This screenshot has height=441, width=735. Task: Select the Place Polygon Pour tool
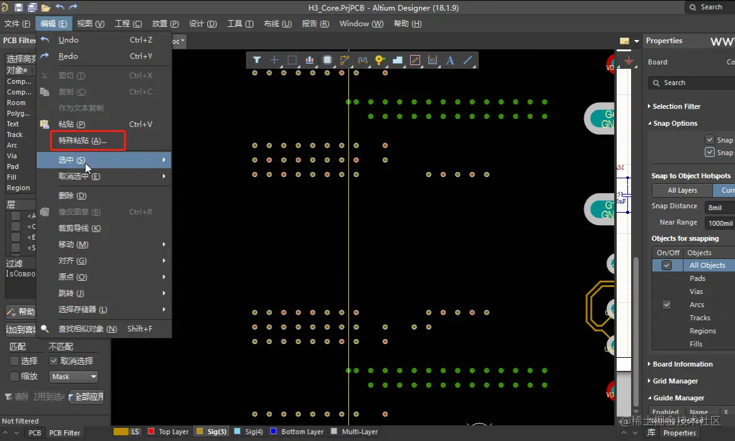click(398, 60)
